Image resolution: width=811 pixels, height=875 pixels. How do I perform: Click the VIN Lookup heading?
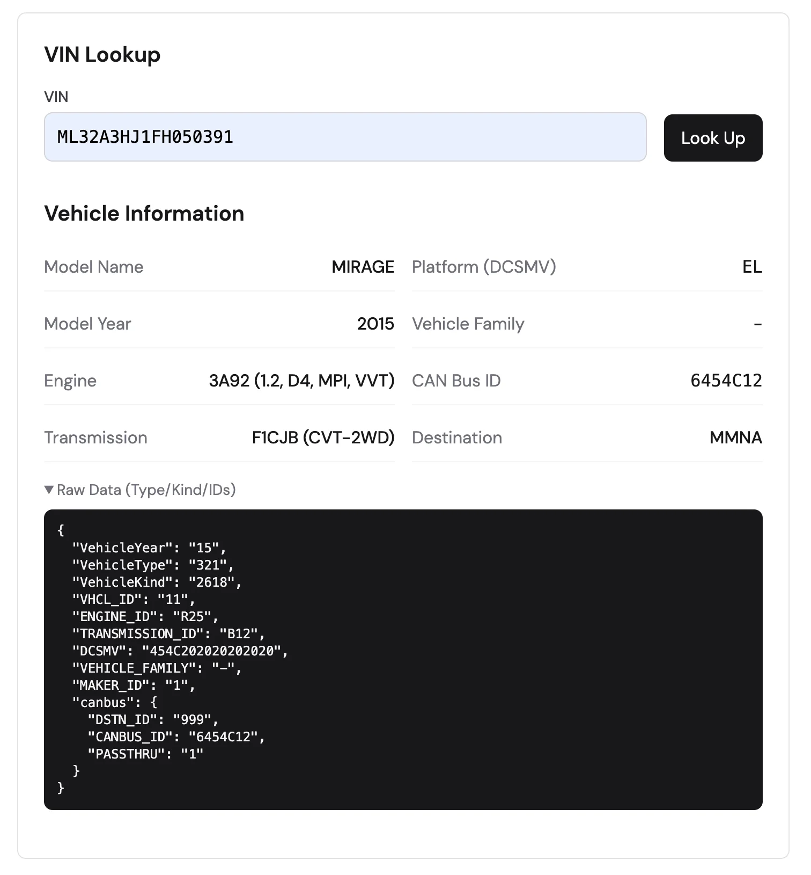click(102, 54)
